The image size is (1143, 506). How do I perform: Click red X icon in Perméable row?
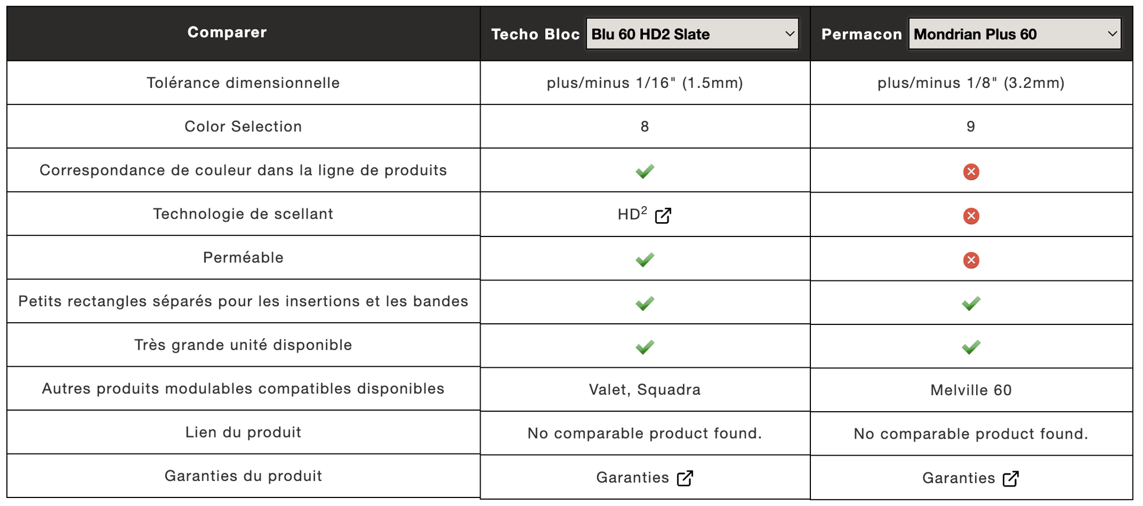(x=971, y=260)
